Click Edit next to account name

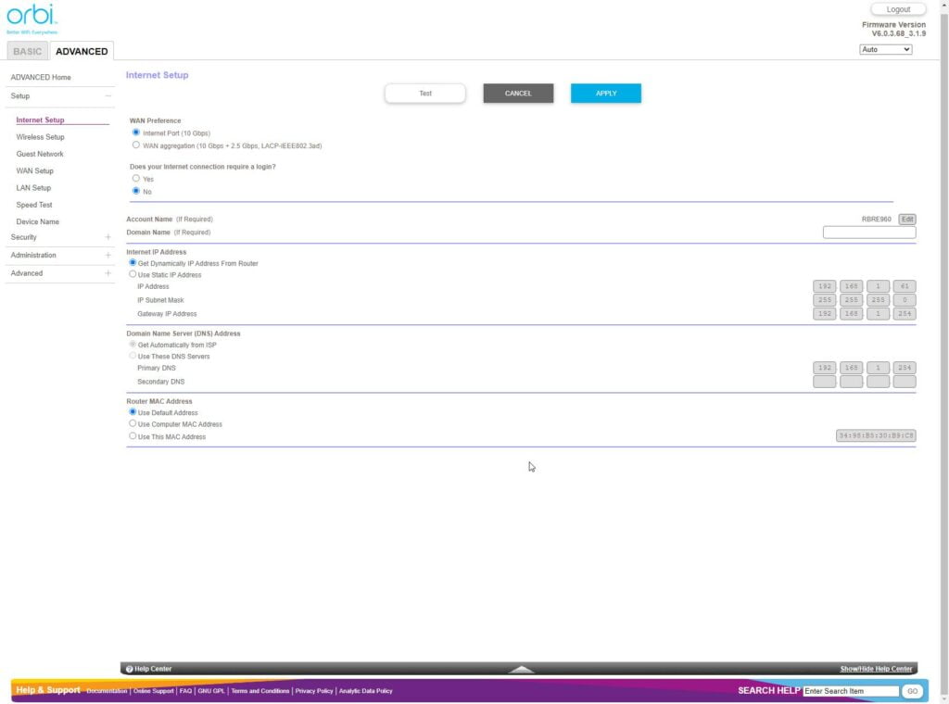[907, 220]
